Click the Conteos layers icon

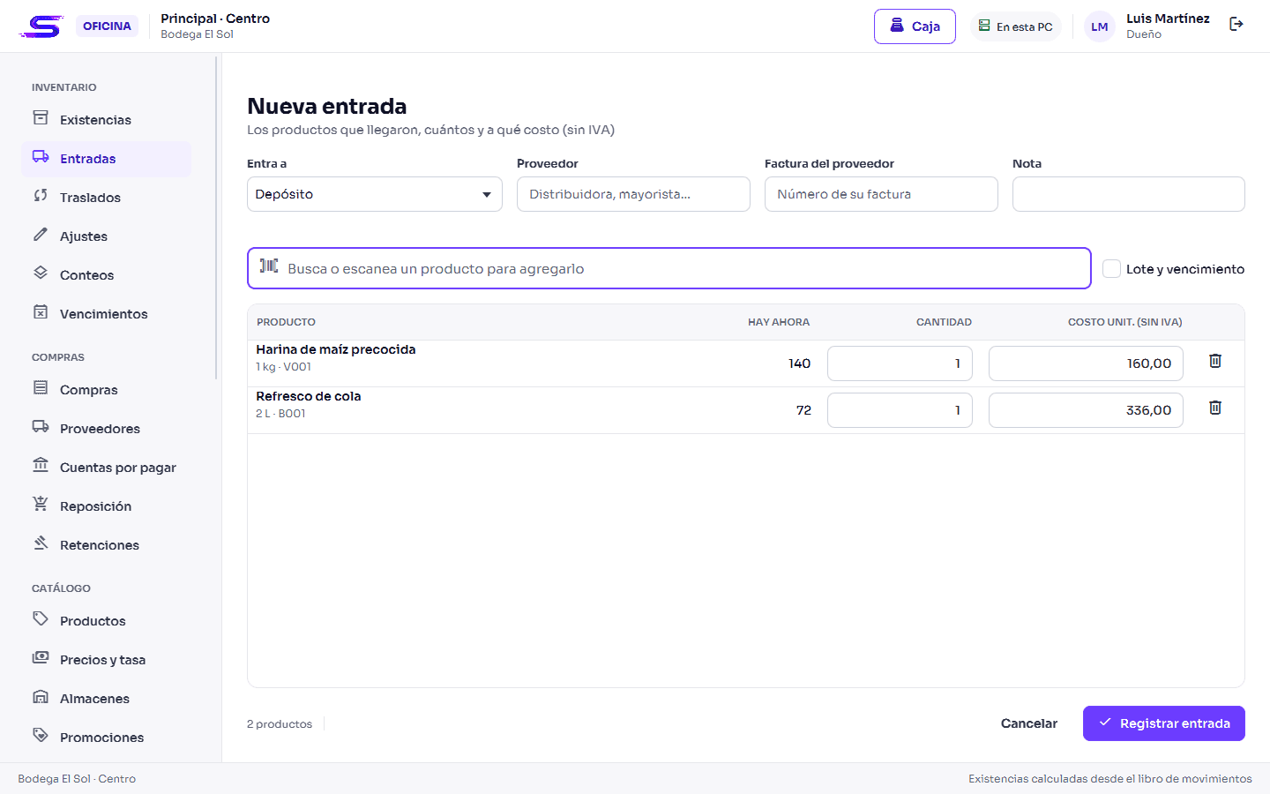point(41,273)
